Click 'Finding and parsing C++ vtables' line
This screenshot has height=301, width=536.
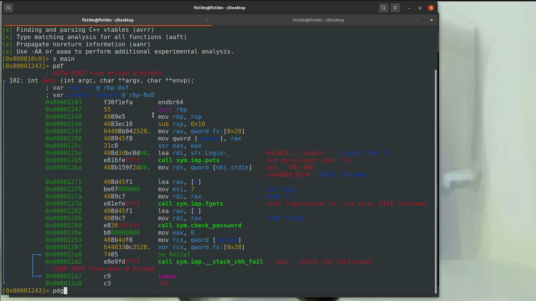[x=78, y=30]
